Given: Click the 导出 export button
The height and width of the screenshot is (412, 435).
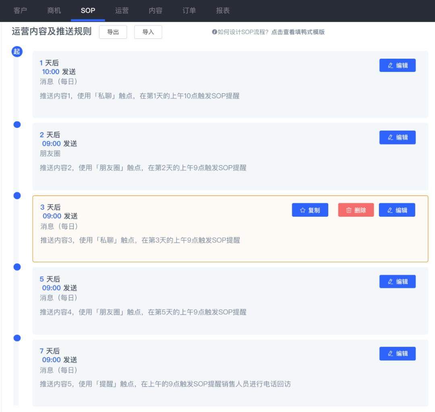Looking at the screenshot, I should point(113,32).
